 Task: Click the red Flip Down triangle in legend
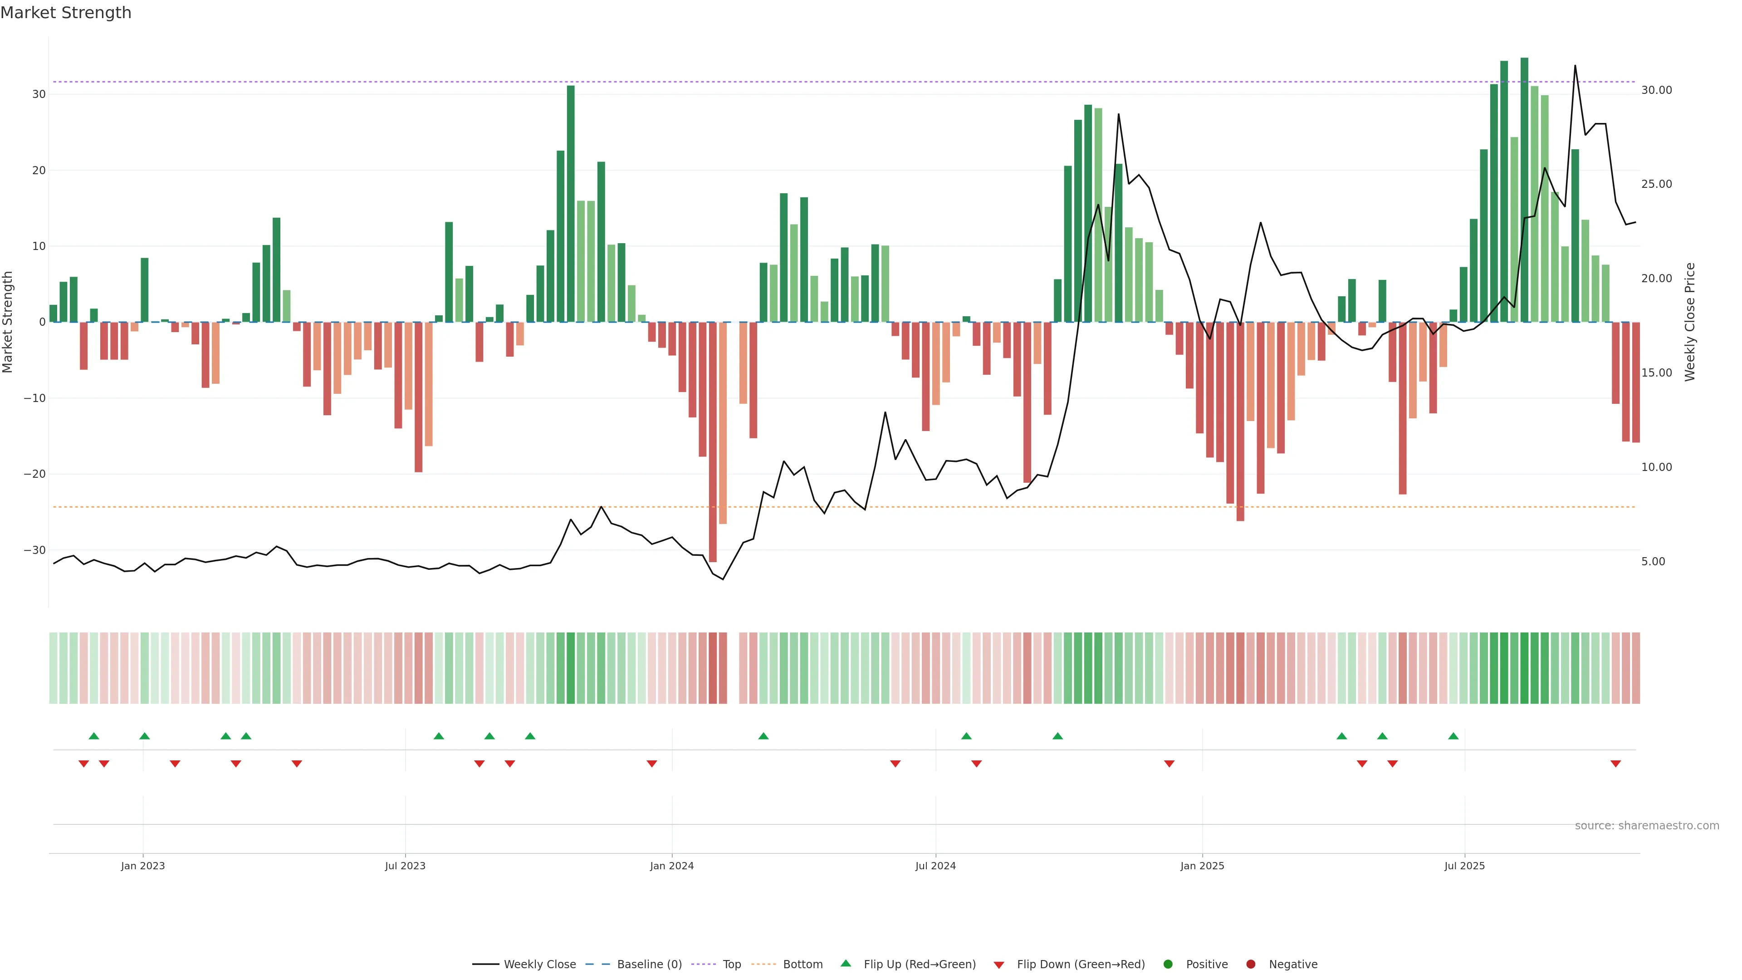tap(999, 965)
